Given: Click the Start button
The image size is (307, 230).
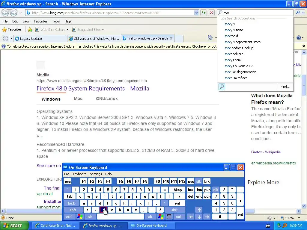Looking at the screenshot, I should (14, 226).
